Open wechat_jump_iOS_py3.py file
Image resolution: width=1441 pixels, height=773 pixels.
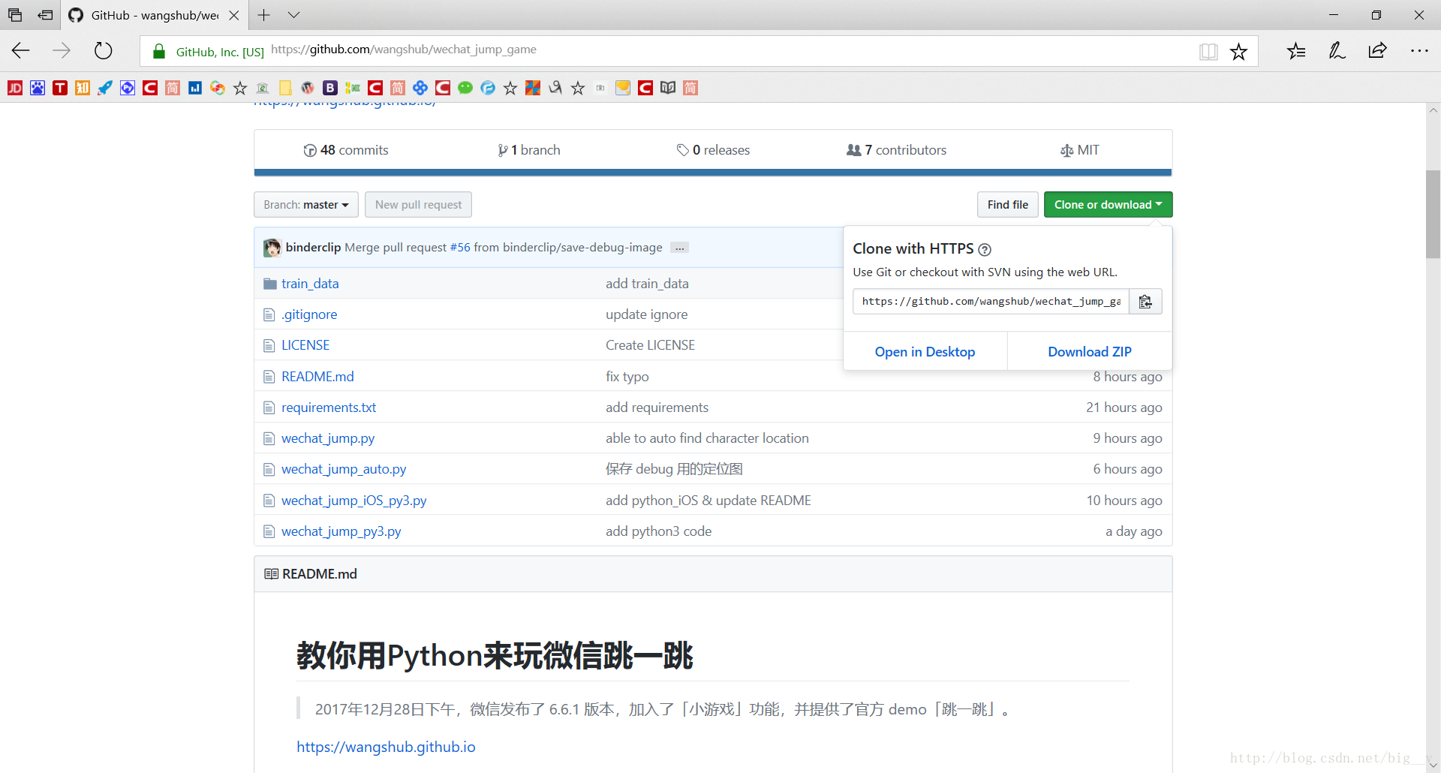click(354, 501)
